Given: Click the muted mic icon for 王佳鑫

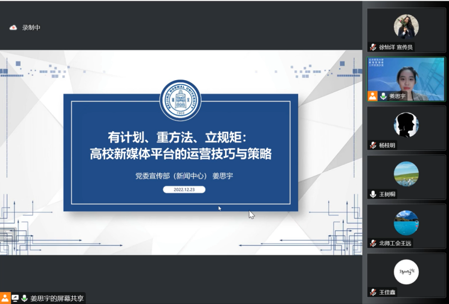Looking at the screenshot, I should tap(373, 292).
